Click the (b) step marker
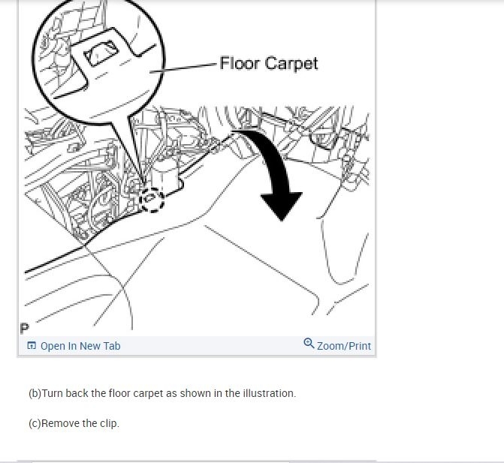 tap(35, 393)
